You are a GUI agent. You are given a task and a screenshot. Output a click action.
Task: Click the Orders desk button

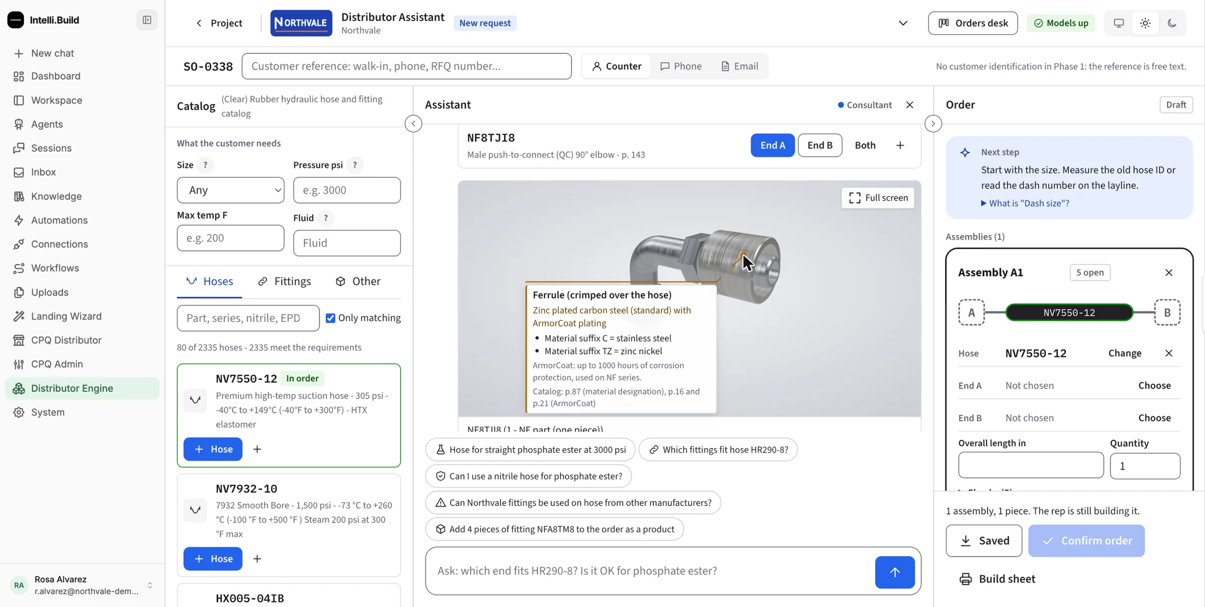[973, 23]
